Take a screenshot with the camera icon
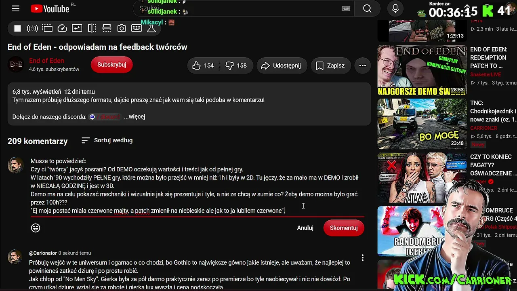Viewport: 517px width, 291px height. point(122,28)
